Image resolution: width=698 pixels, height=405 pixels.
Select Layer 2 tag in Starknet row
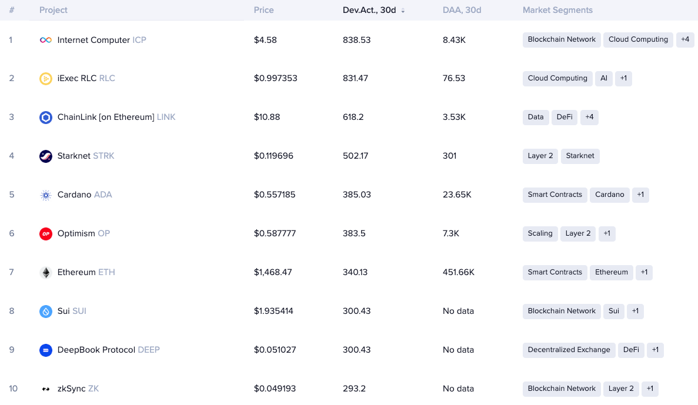point(540,156)
